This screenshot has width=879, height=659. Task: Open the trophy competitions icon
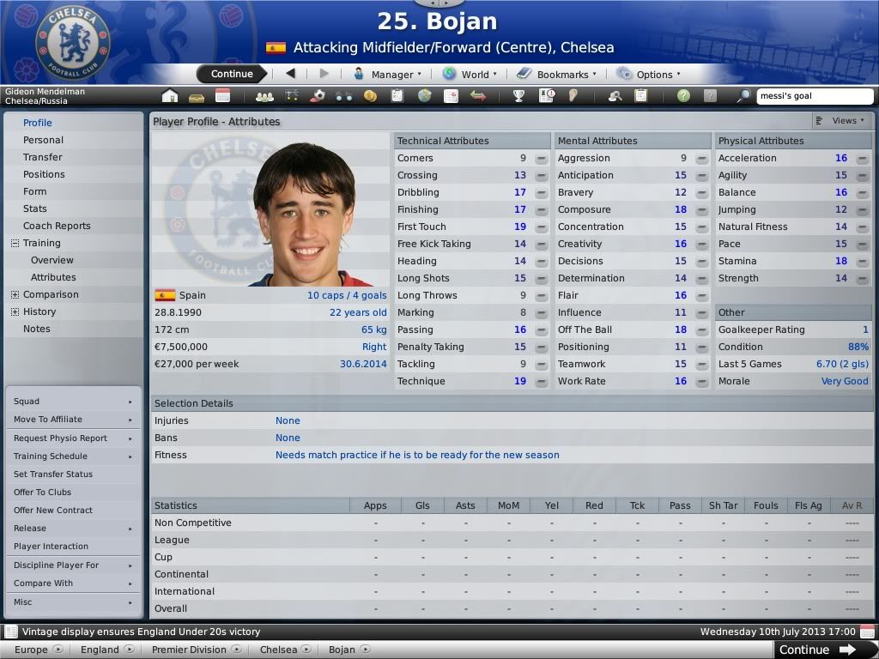pyautogui.click(x=519, y=96)
